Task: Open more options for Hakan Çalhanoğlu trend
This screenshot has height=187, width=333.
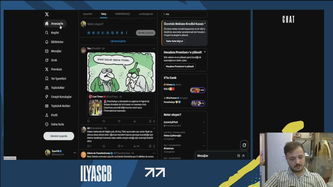Action: pyautogui.click(x=204, y=133)
